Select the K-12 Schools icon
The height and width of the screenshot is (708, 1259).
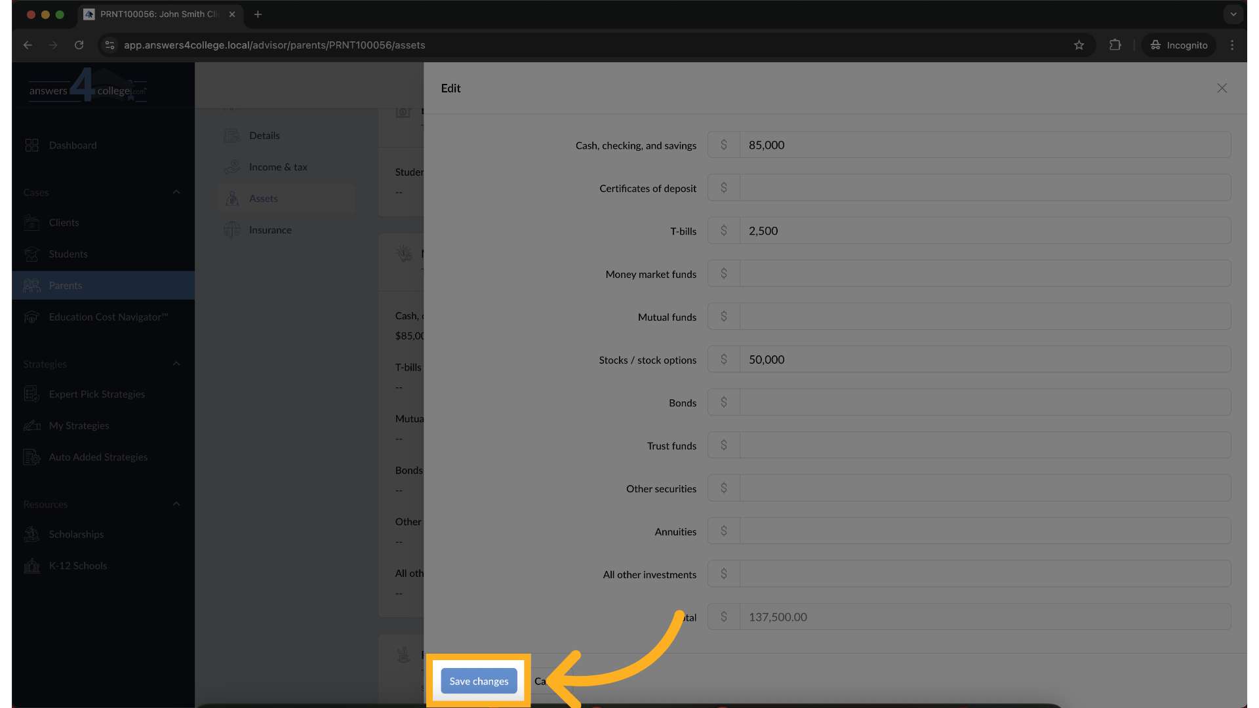point(31,566)
